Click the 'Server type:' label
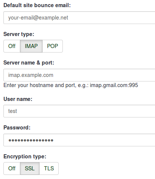Image resolution: width=155 pixels, height=179 pixels. coord(19,34)
